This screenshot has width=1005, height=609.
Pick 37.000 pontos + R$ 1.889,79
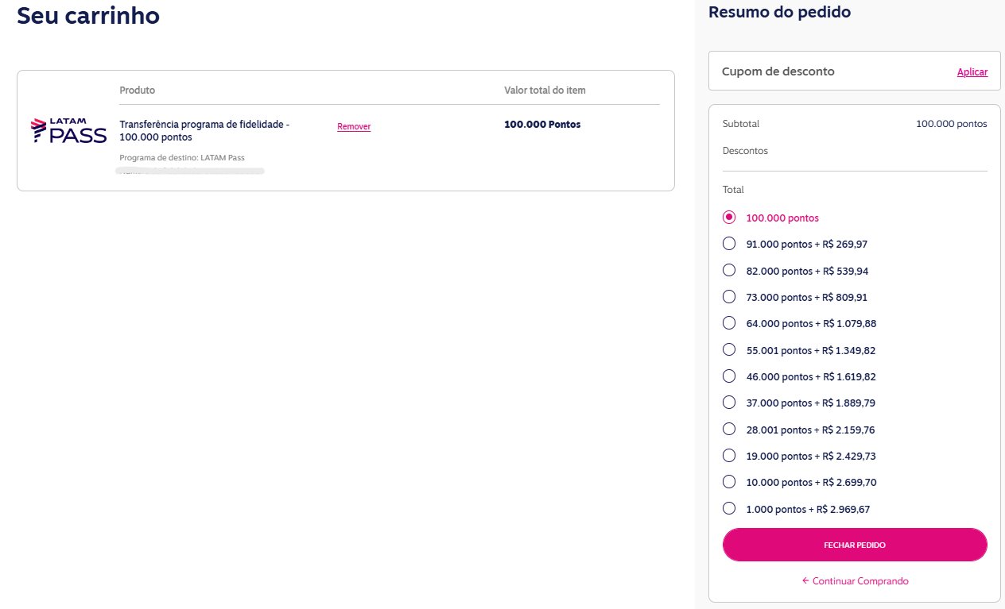729,403
